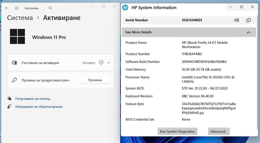Click software build number 20WWCMBT601#SABU#DABU
This screenshot has height=143, width=260.
[x=204, y=62]
